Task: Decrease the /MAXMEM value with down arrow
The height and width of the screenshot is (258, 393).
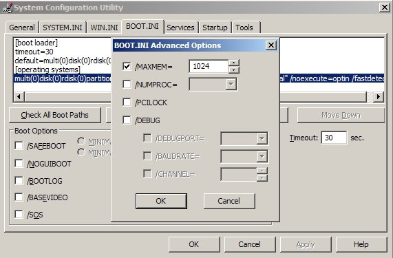Action: (234, 70)
